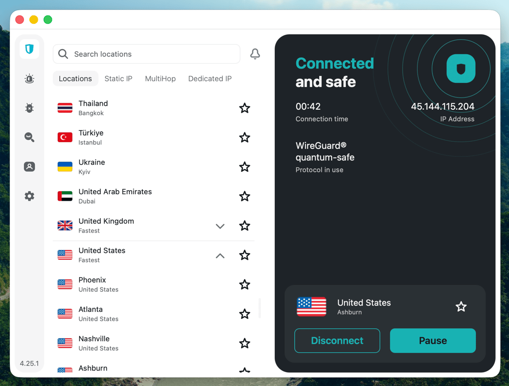Select United Arab Emirates Dubai location
The width and height of the screenshot is (509, 386).
pos(154,196)
